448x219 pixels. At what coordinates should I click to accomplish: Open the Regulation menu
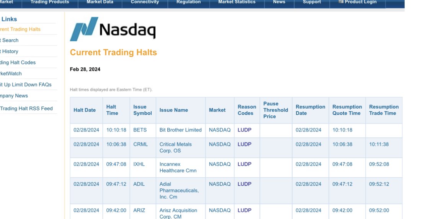pyautogui.click(x=188, y=2)
